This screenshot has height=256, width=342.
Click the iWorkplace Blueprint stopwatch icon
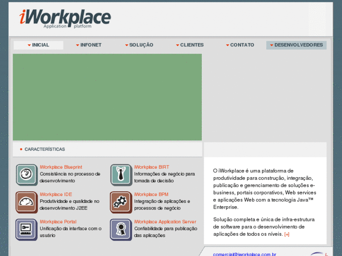pos(27,175)
